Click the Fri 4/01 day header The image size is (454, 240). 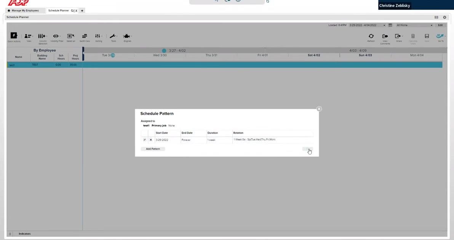[x=263, y=55]
